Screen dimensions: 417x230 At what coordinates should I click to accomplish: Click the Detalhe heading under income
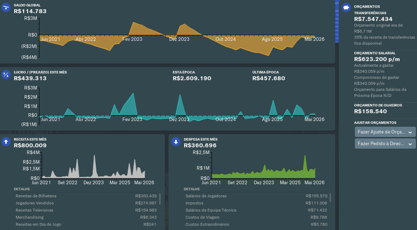tap(22, 189)
